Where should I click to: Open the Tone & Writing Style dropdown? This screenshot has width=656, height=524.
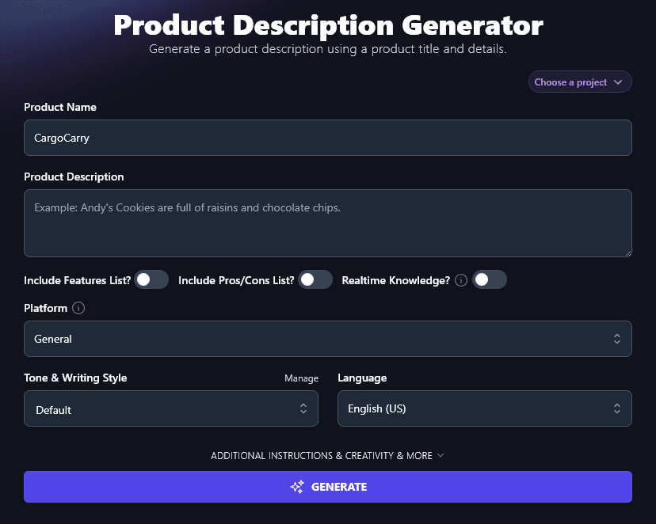(171, 408)
